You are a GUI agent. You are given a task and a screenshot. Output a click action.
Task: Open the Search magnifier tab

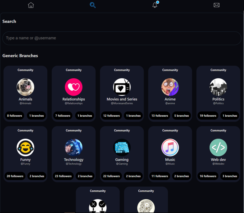click(93, 5)
